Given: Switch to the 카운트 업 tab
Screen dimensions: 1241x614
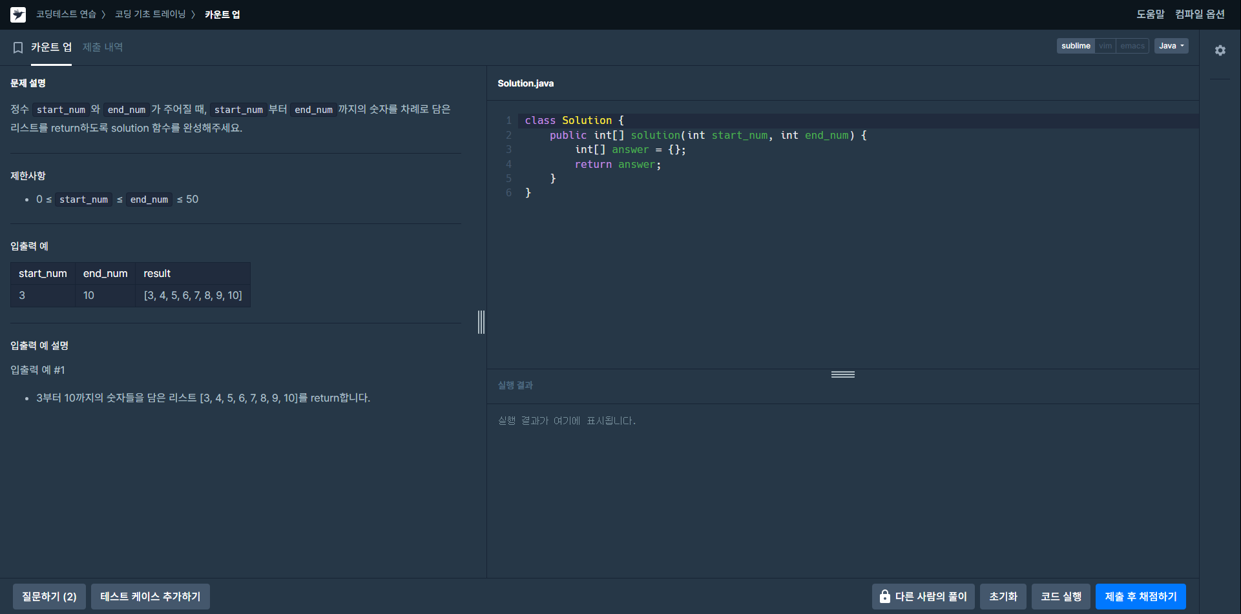Looking at the screenshot, I should [x=51, y=47].
